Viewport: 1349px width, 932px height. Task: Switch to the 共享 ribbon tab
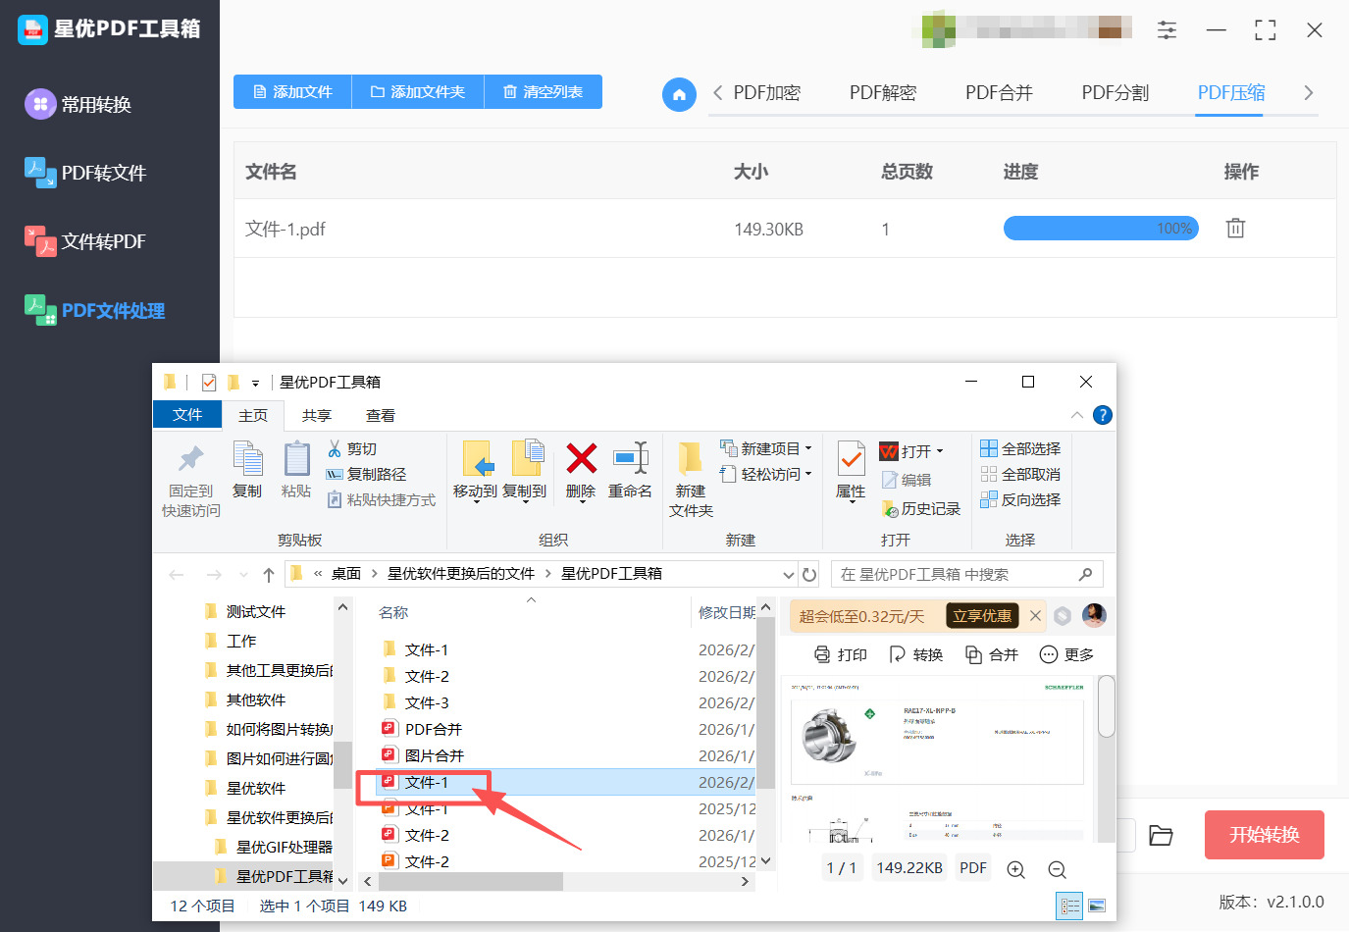(317, 415)
